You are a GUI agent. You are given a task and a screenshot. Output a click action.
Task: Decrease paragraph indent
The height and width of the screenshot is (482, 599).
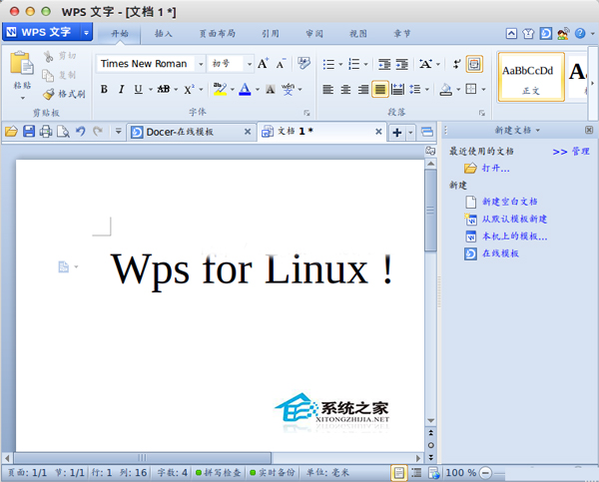[384, 64]
